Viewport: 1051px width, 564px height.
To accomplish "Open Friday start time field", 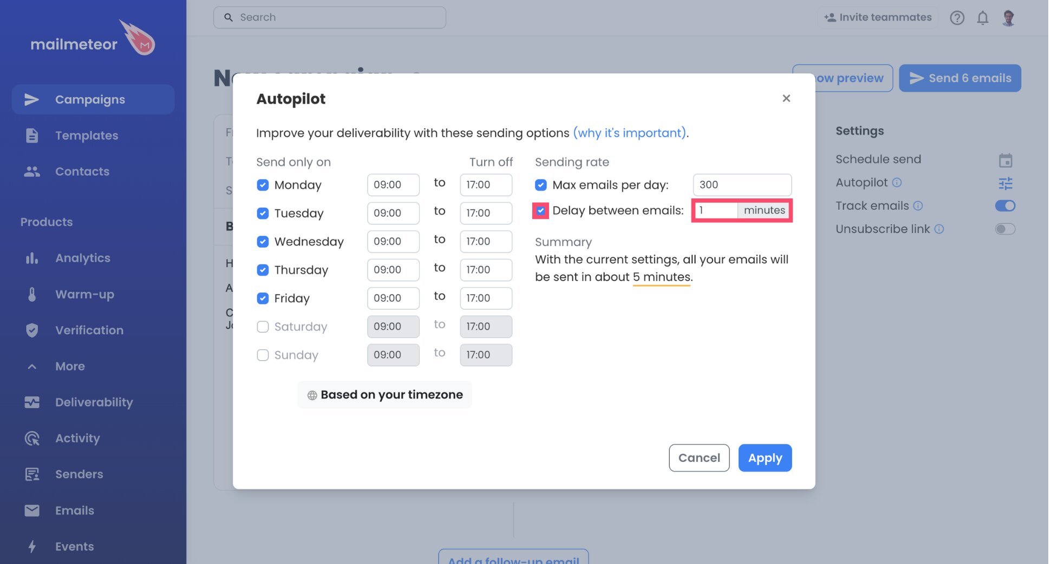I will [x=393, y=298].
